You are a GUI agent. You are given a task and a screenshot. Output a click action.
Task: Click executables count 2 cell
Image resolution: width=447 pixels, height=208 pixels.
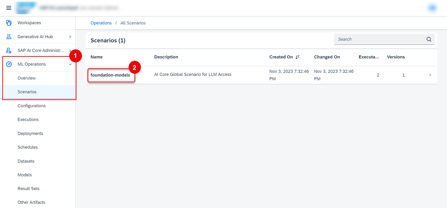click(x=378, y=75)
